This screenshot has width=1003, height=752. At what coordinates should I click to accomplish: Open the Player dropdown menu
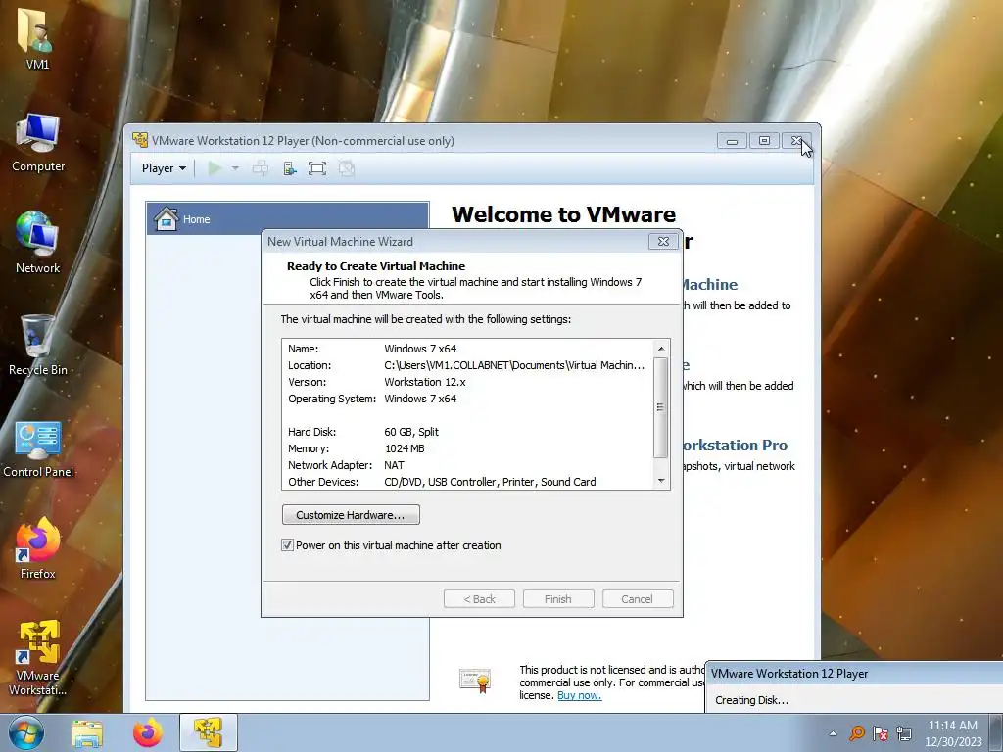(x=164, y=168)
